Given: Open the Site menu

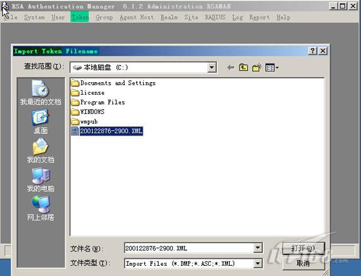Looking at the screenshot, I should point(191,17).
